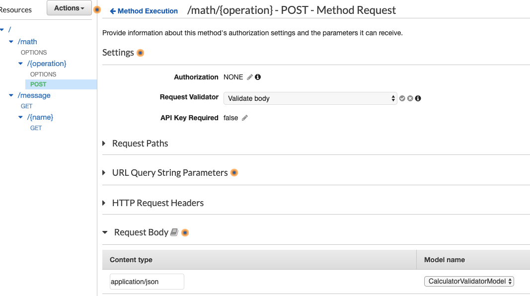530x296 pixels.
Task: Select the /message resource
Action: point(34,95)
